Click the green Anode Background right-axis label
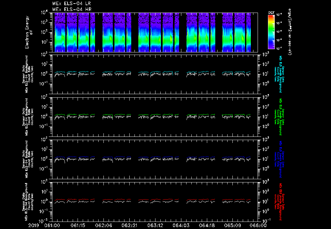 tap(279, 117)
